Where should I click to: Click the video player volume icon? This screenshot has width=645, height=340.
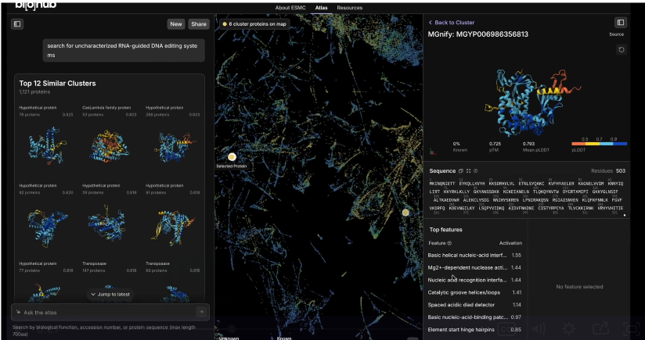pyautogui.click(x=538, y=328)
